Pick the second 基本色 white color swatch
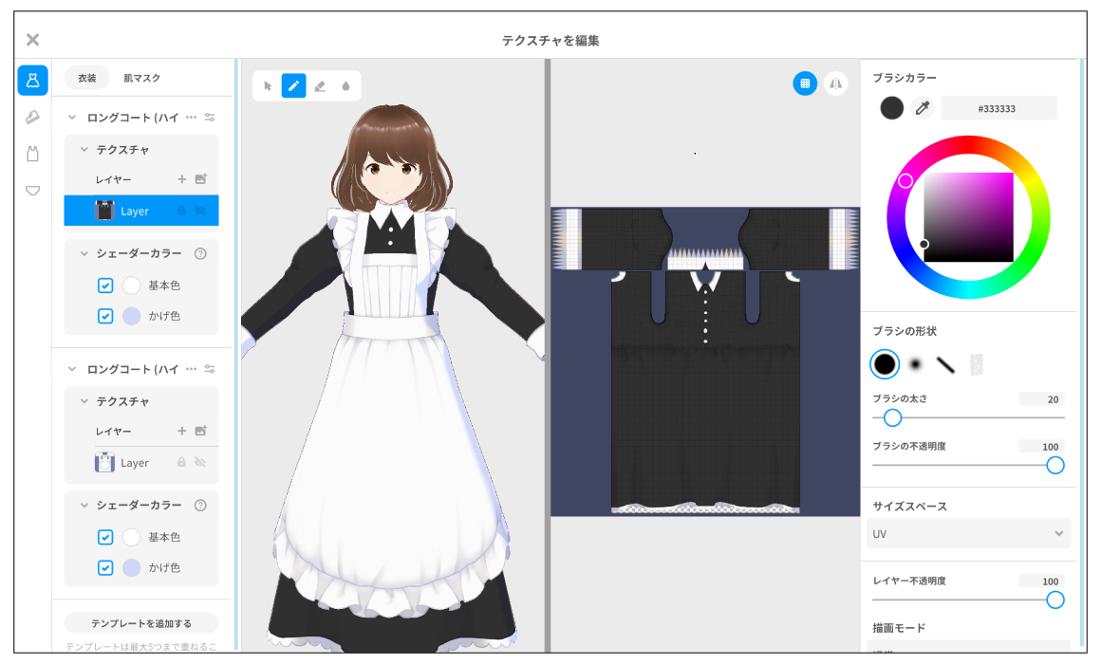This screenshot has width=1101, height=664. pyautogui.click(x=131, y=538)
